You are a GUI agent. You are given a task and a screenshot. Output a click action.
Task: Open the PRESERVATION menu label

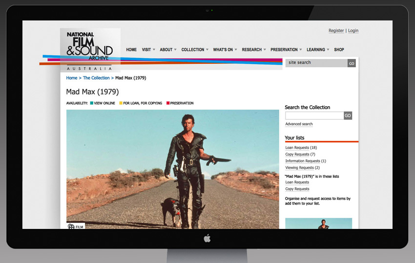(x=284, y=50)
